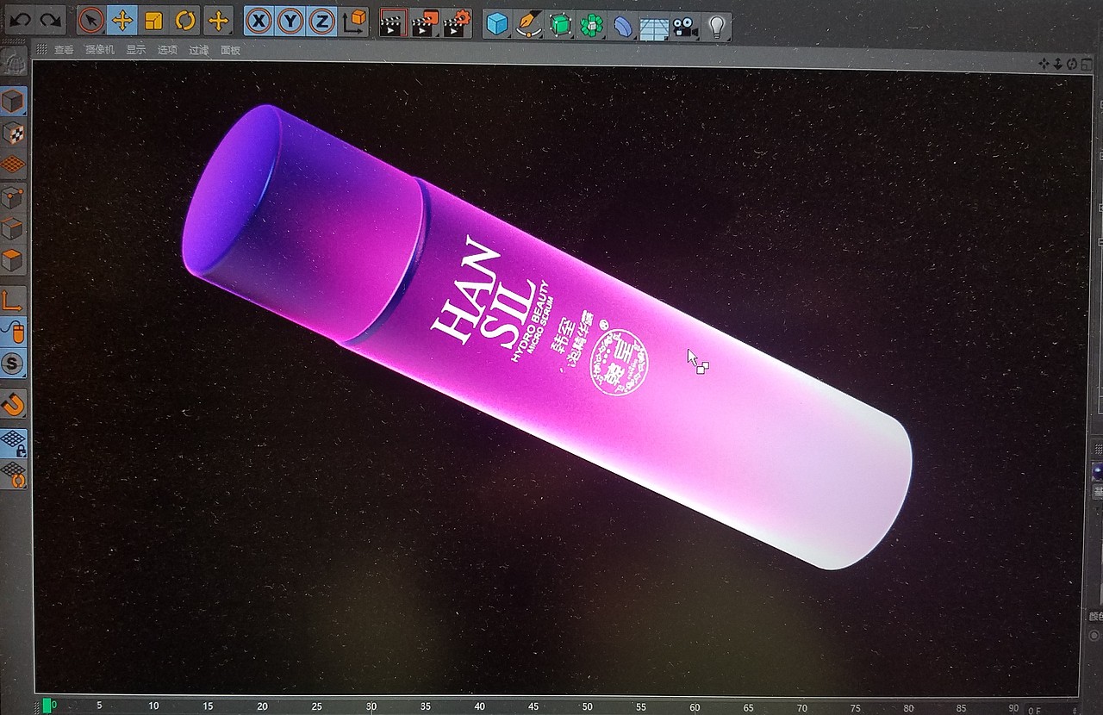Screen dimensions: 1103x715
Task: Switch to Texture mode
Action: (x=13, y=133)
